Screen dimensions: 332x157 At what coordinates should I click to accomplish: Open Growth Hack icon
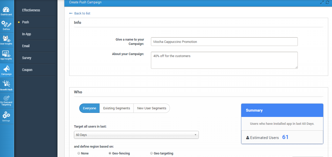coord(6,84)
